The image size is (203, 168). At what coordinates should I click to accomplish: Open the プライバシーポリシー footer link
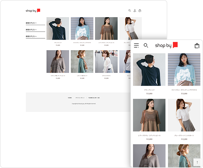click(80, 98)
